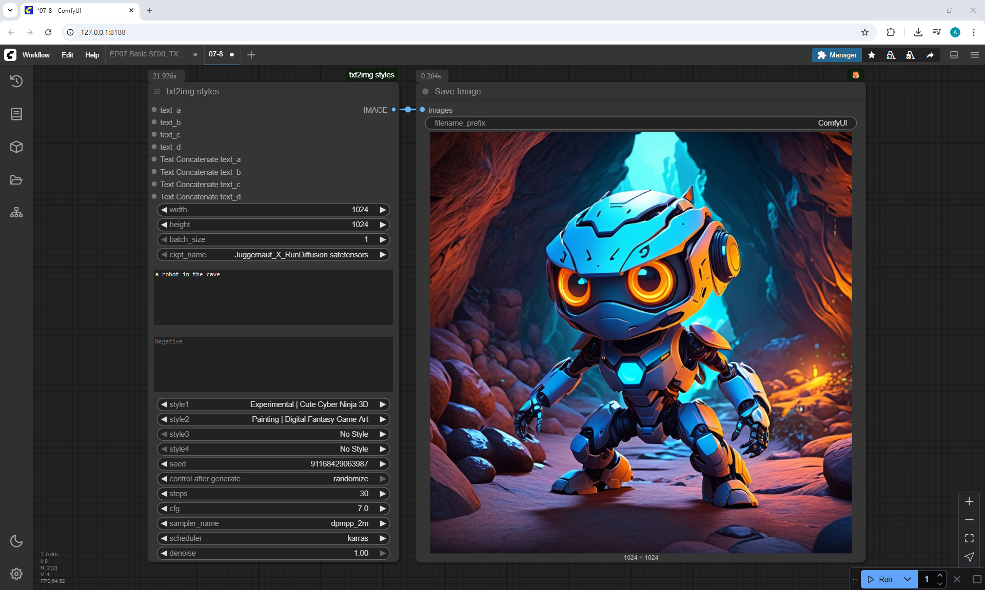Open the queue history sidebar icon
The width and height of the screenshot is (985, 590).
(x=16, y=81)
